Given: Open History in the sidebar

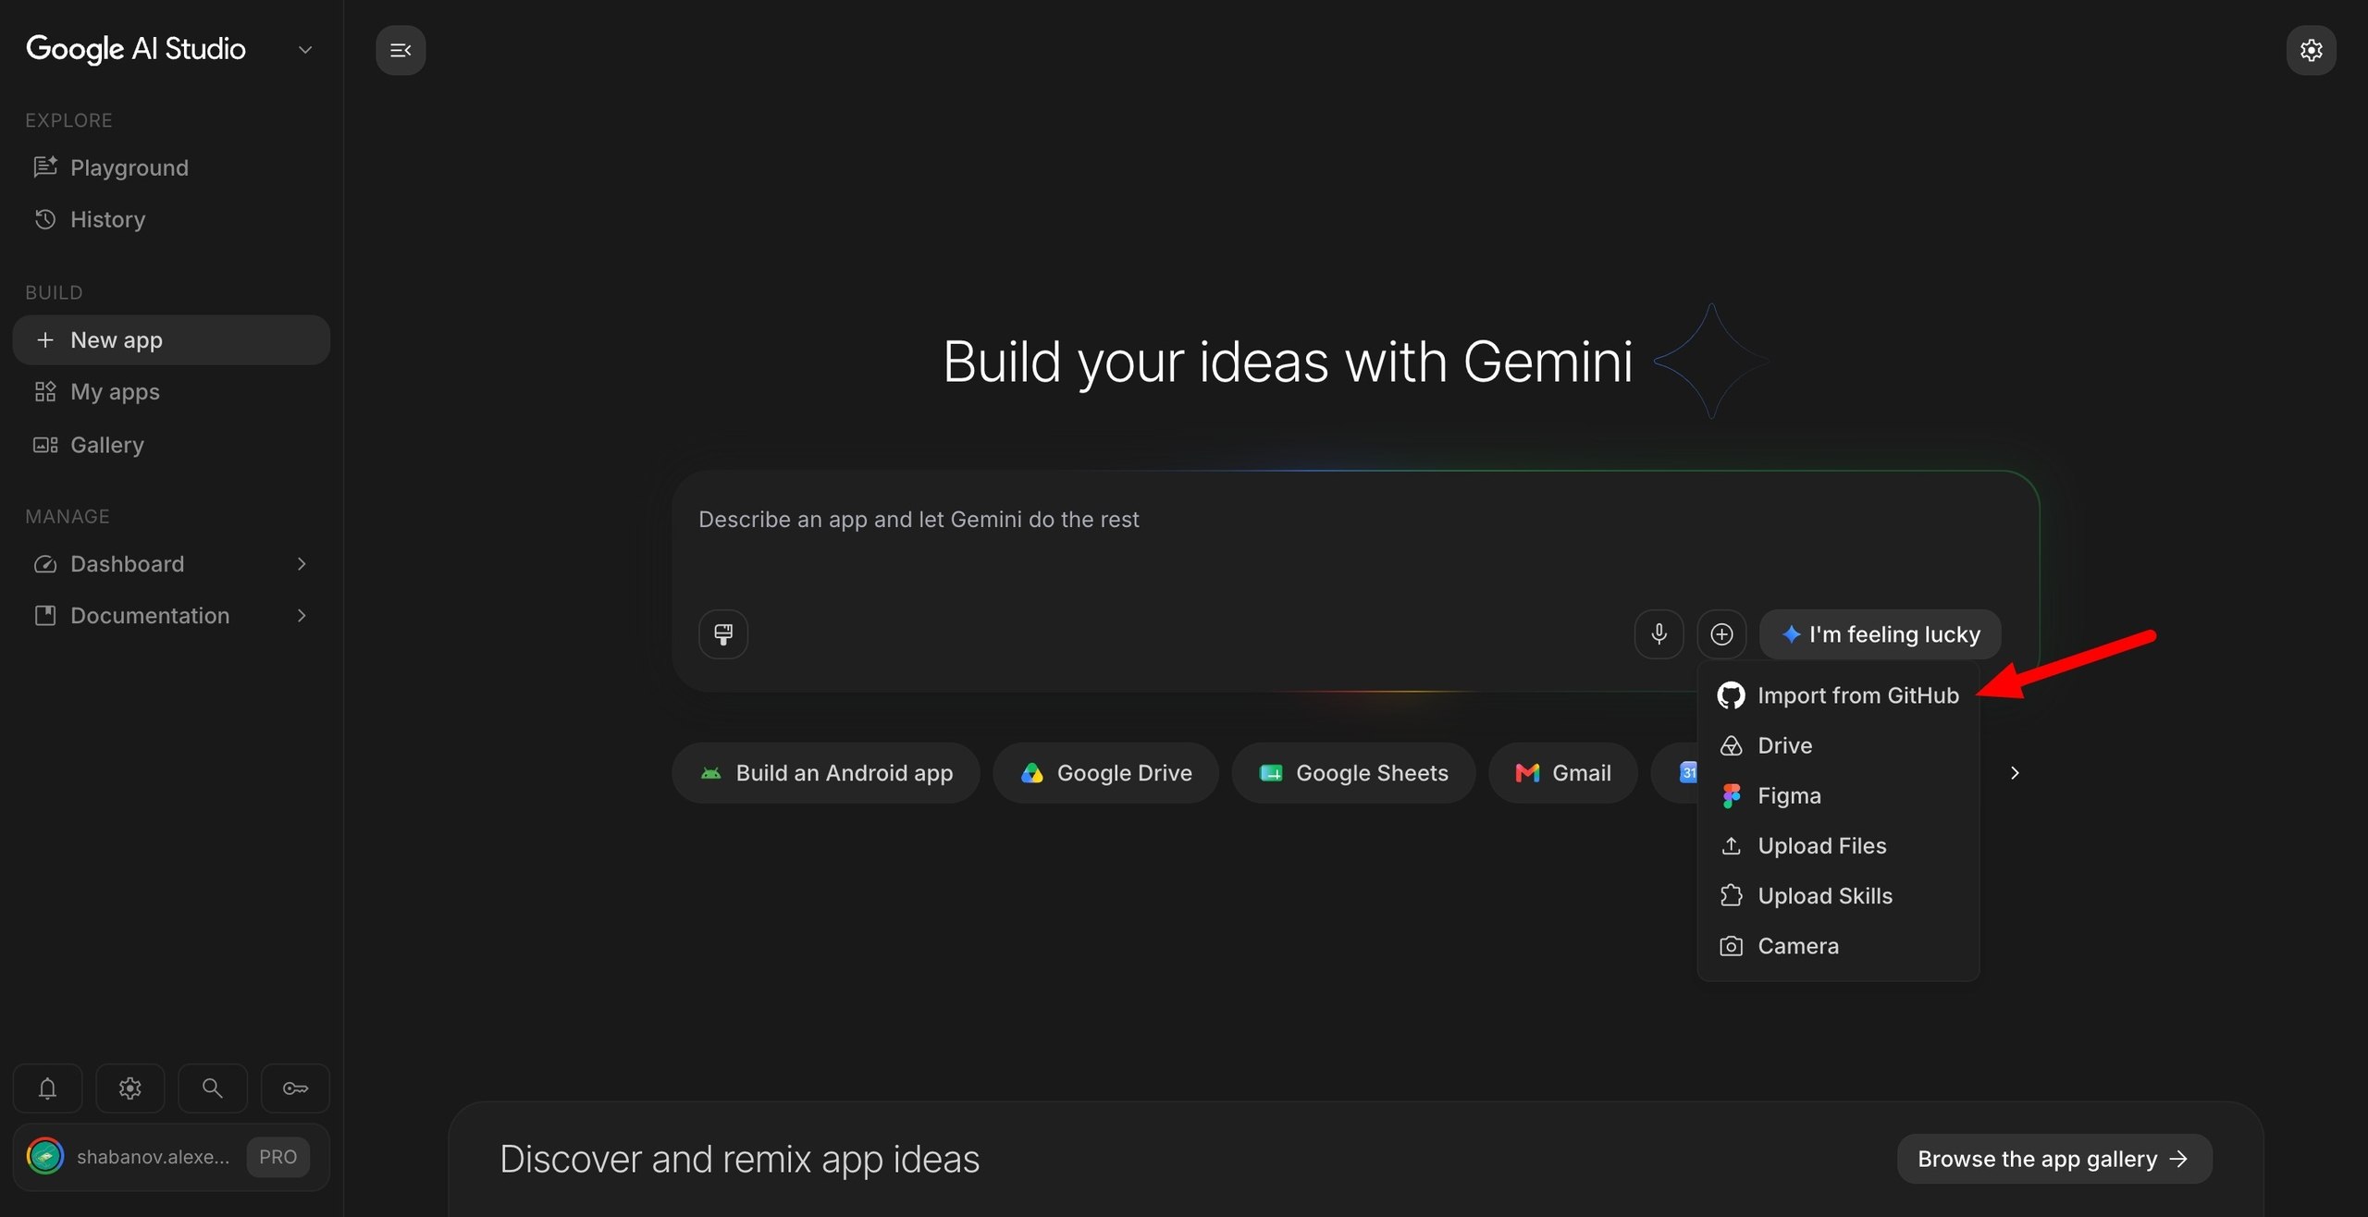Looking at the screenshot, I should tap(171, 219).
